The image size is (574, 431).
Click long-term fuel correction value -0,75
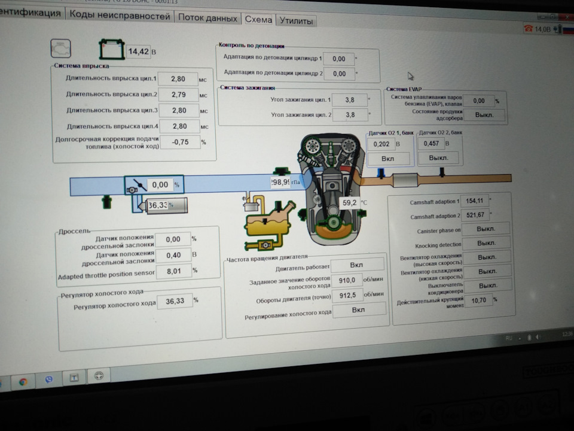click(x=180, y=142)
